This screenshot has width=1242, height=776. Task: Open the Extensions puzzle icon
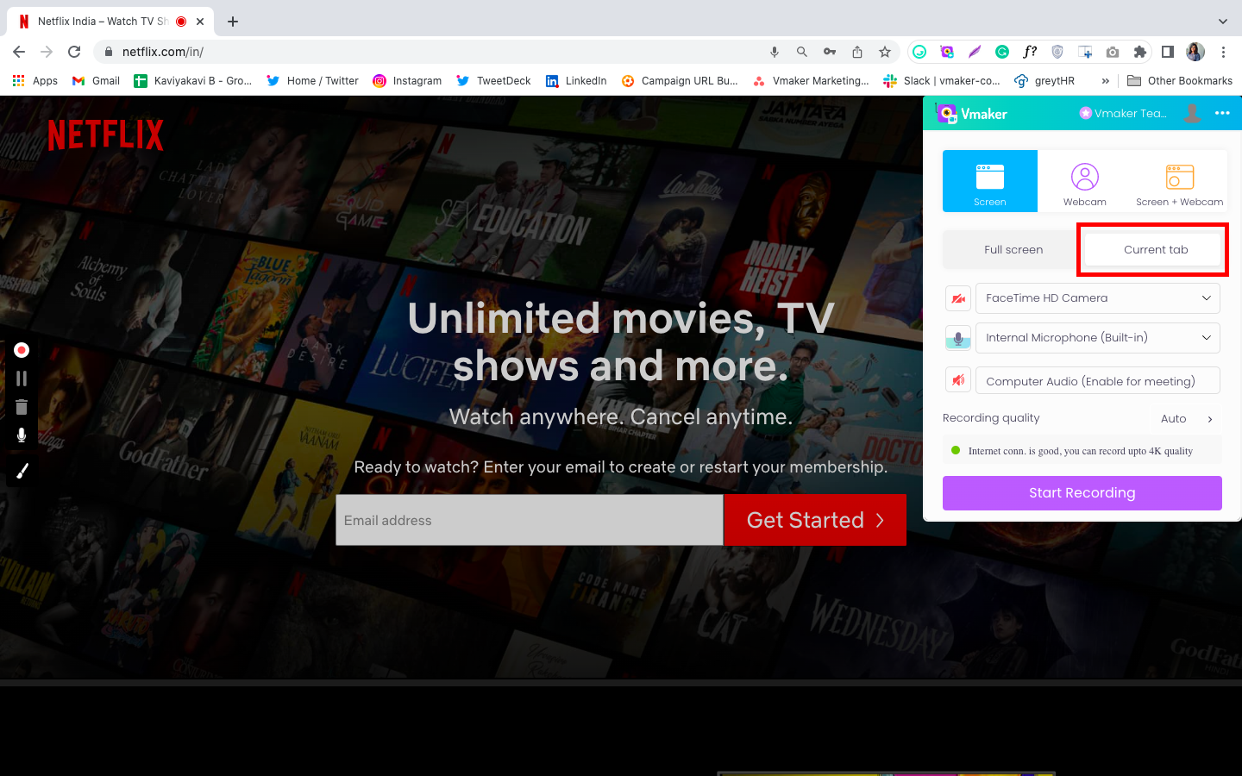(x=1140, y=52)
